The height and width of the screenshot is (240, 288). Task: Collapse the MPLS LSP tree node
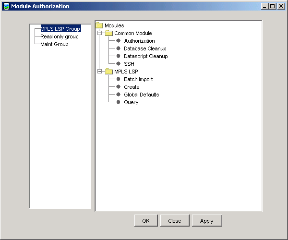point(99,72)
